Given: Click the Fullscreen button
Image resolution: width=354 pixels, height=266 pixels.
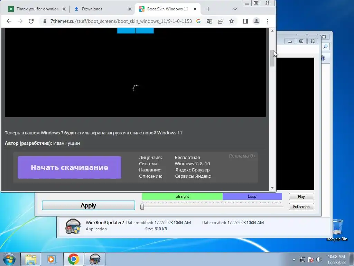Looking at the screenshot, I should pyautogui.click(x=301, y=207).
